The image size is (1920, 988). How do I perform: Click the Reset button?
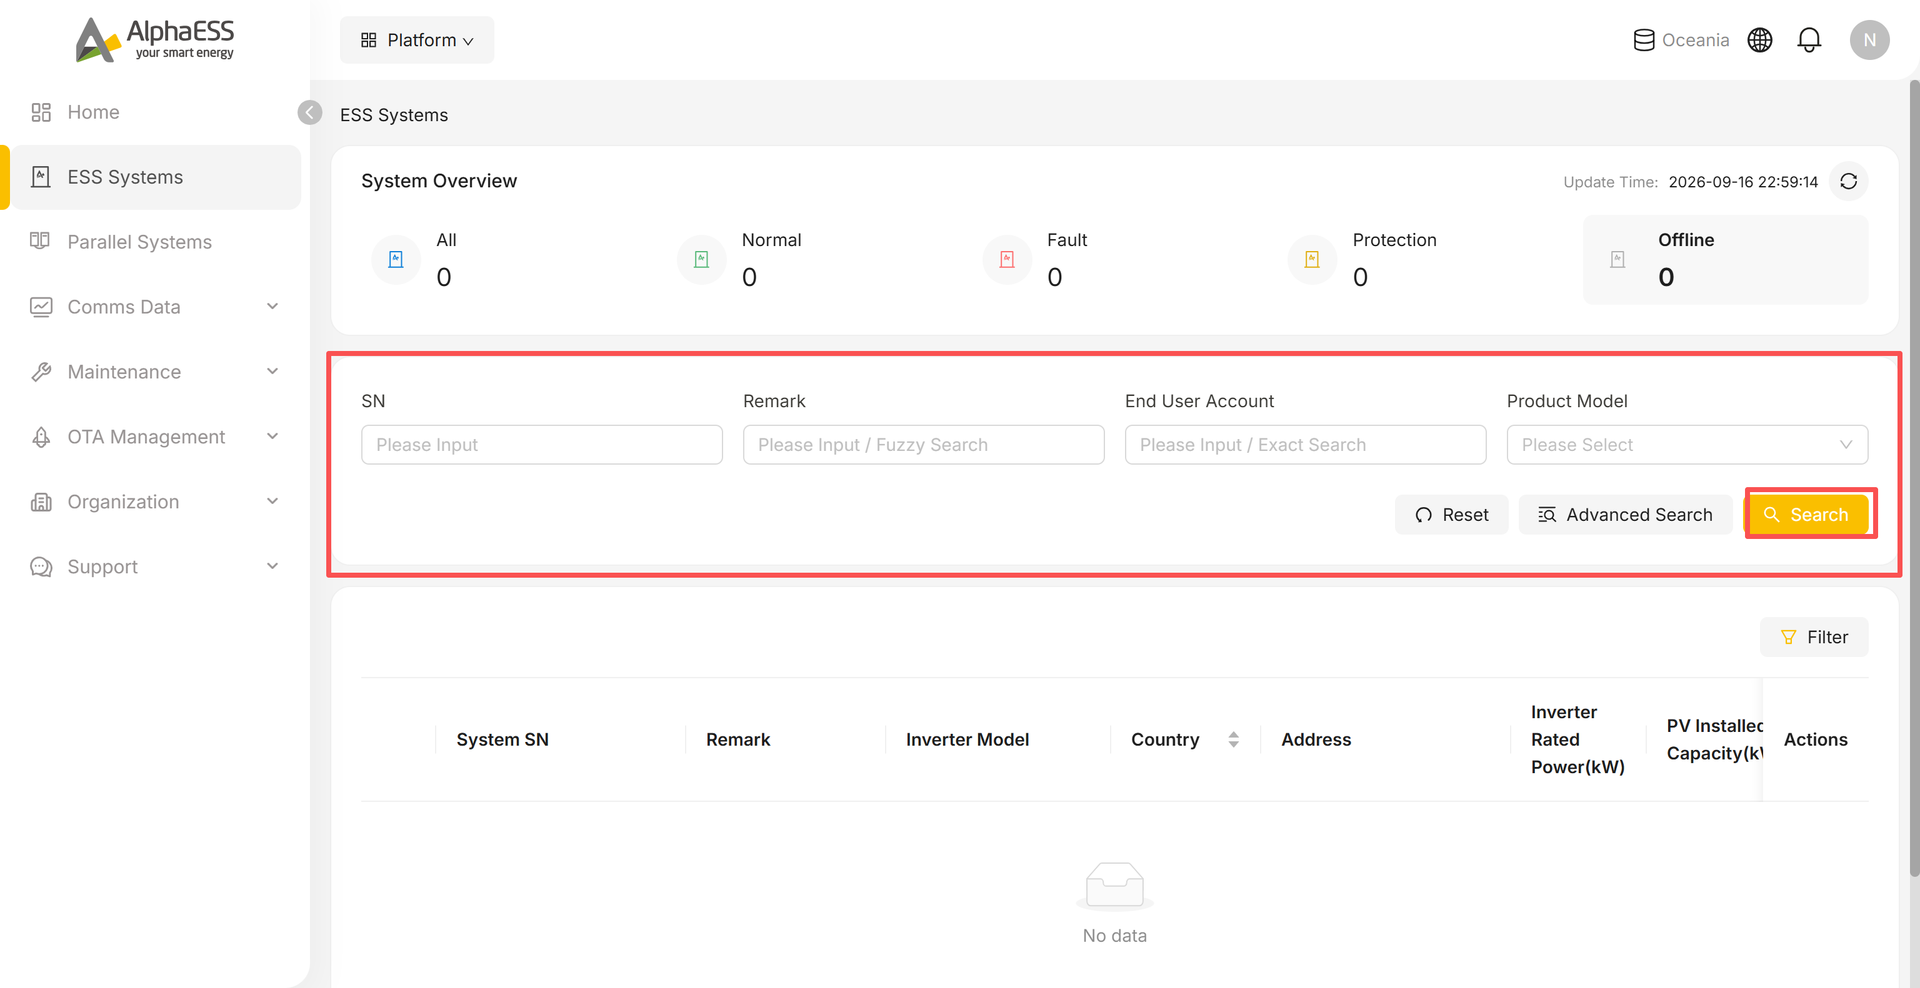click(x=1451, y=515)
